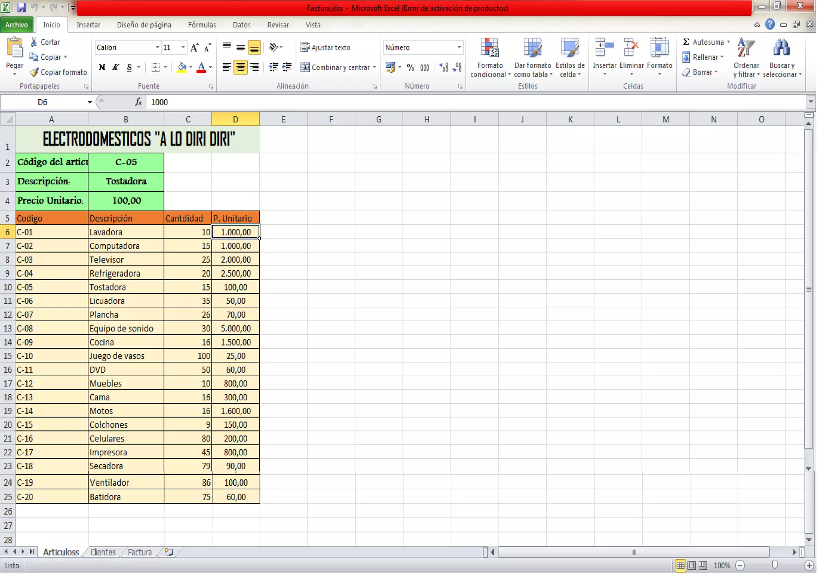Click the percent style icon
The height and width of the screenshot is (577, 817).
(410, 67)
